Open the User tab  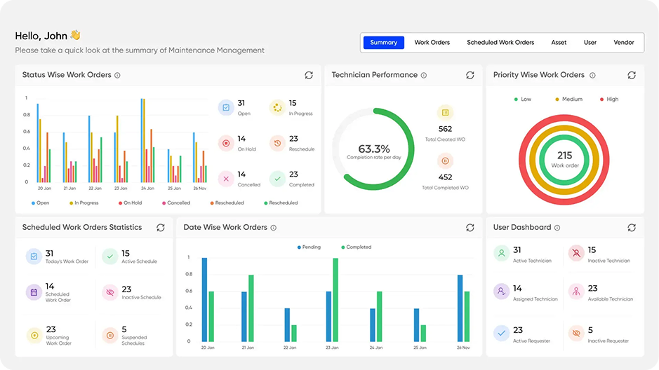click(590, 42)
